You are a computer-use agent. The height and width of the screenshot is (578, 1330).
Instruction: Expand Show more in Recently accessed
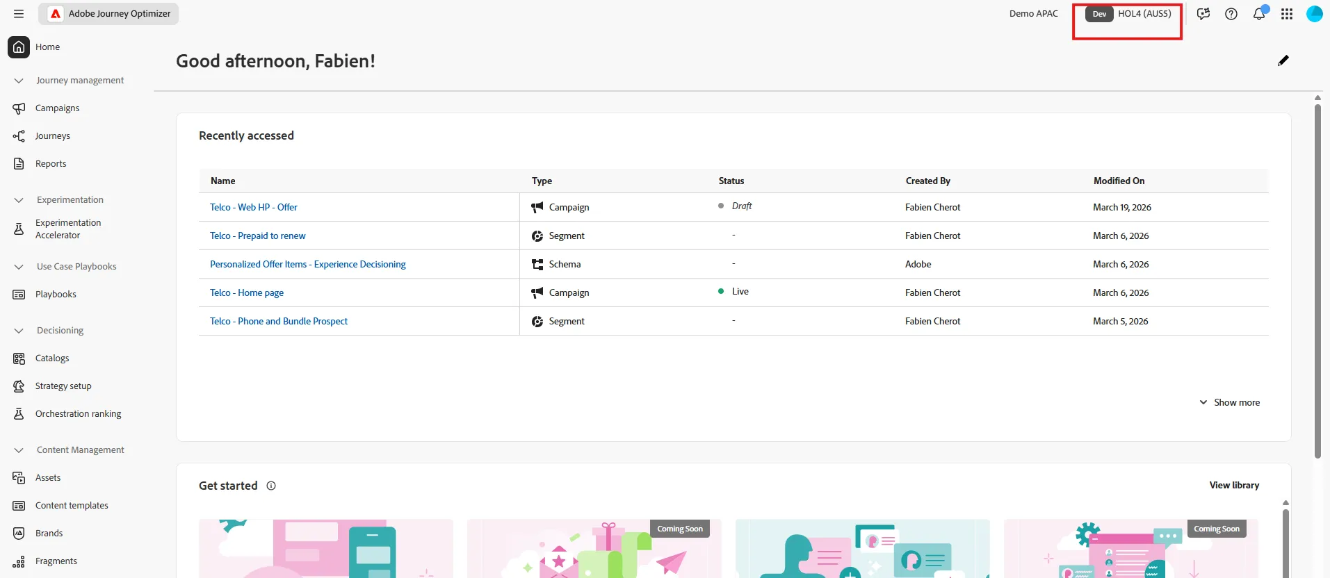(x=1230, y=402)
